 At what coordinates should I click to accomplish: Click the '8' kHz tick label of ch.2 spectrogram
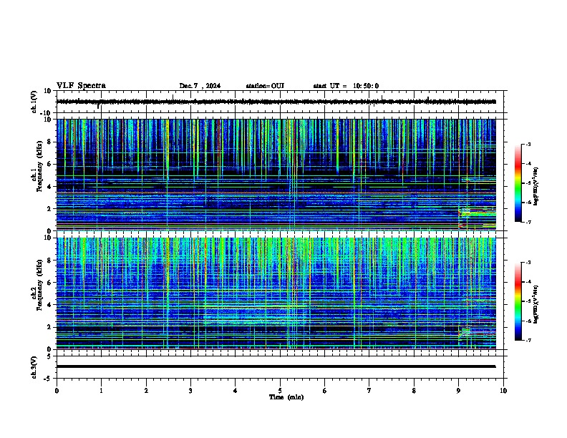49,261
